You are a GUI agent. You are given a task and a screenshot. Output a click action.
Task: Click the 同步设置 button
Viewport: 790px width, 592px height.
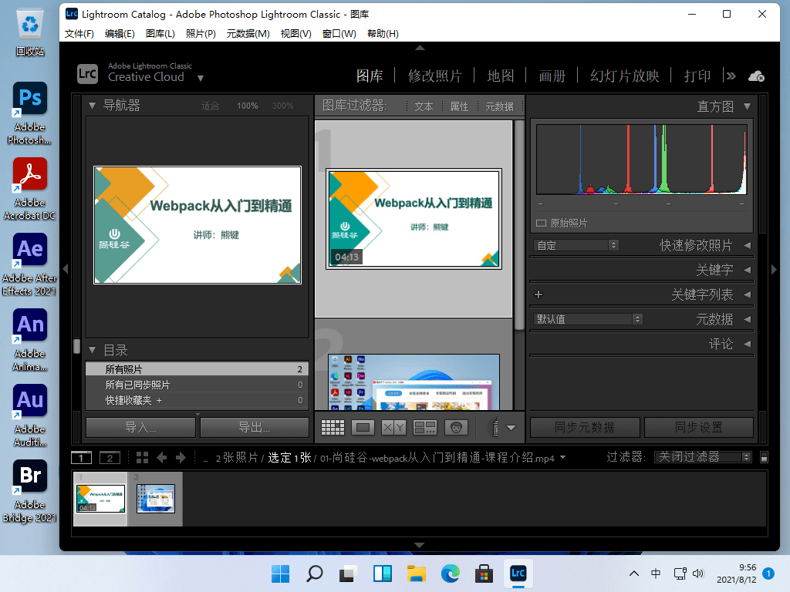pyautogui.click(x=699, y=427)
